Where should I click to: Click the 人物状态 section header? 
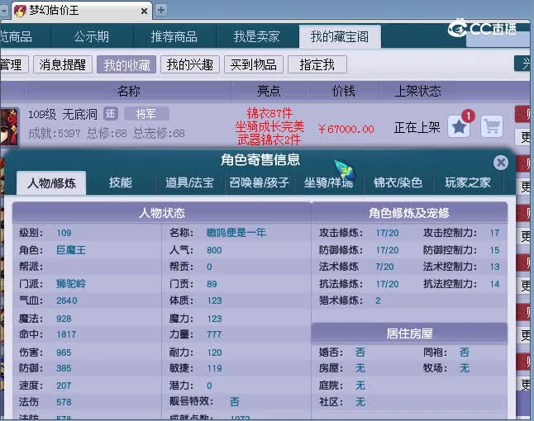162,213
